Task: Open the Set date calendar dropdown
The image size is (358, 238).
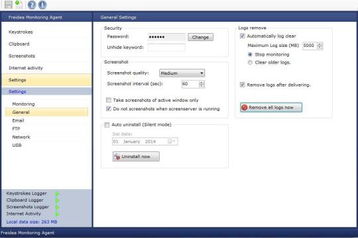Action: 172,141
